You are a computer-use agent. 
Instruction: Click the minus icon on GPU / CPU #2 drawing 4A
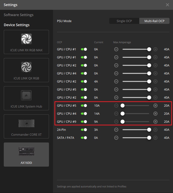pos(116,81)
